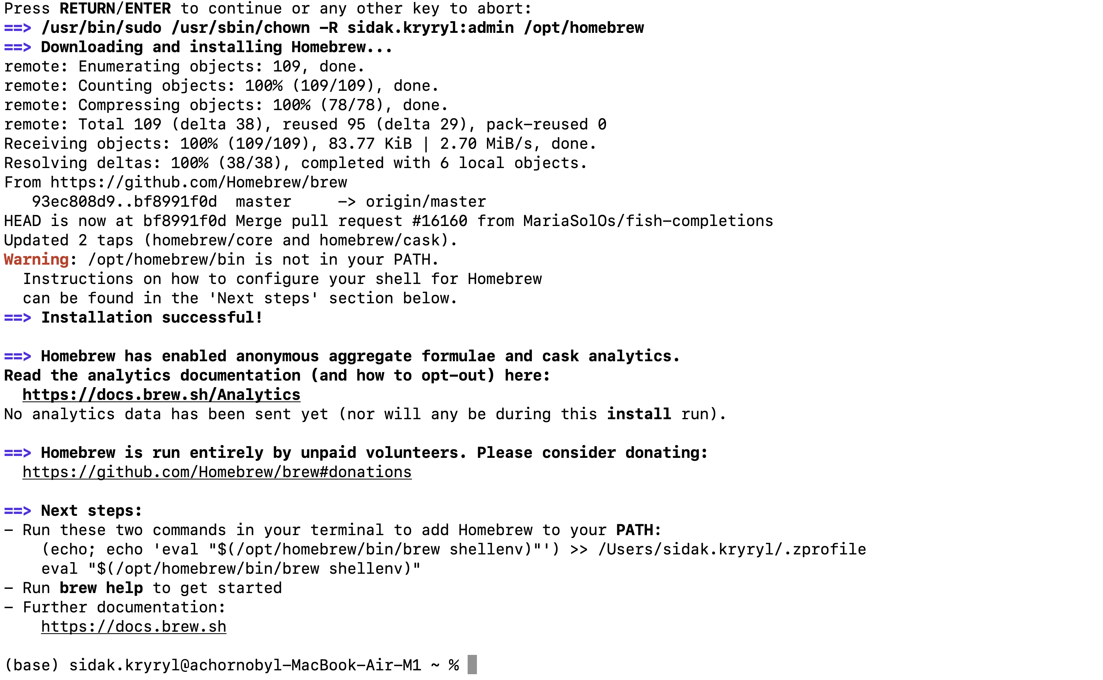
Task: Click the bold PATH: word in Next steps
Action: pyautogui.click(x=638, y=530)
